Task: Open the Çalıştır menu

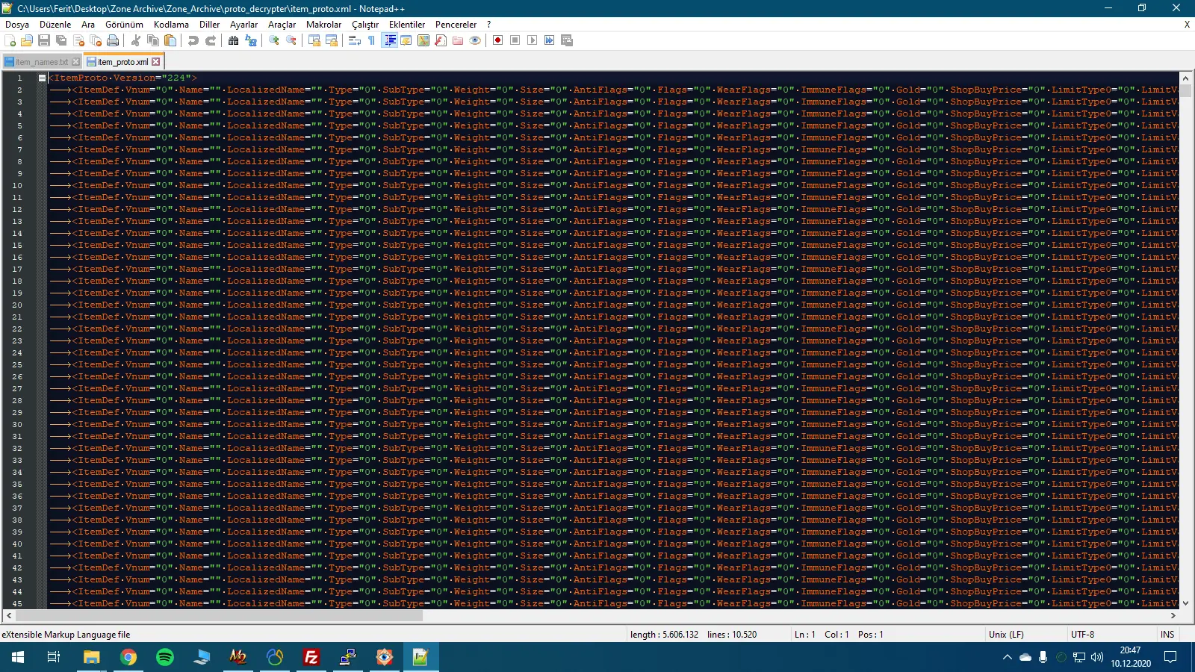Action: (365, 25)
